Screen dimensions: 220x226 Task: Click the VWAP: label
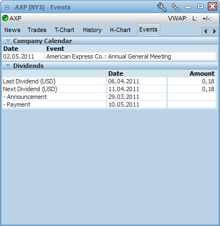(177, 18)
